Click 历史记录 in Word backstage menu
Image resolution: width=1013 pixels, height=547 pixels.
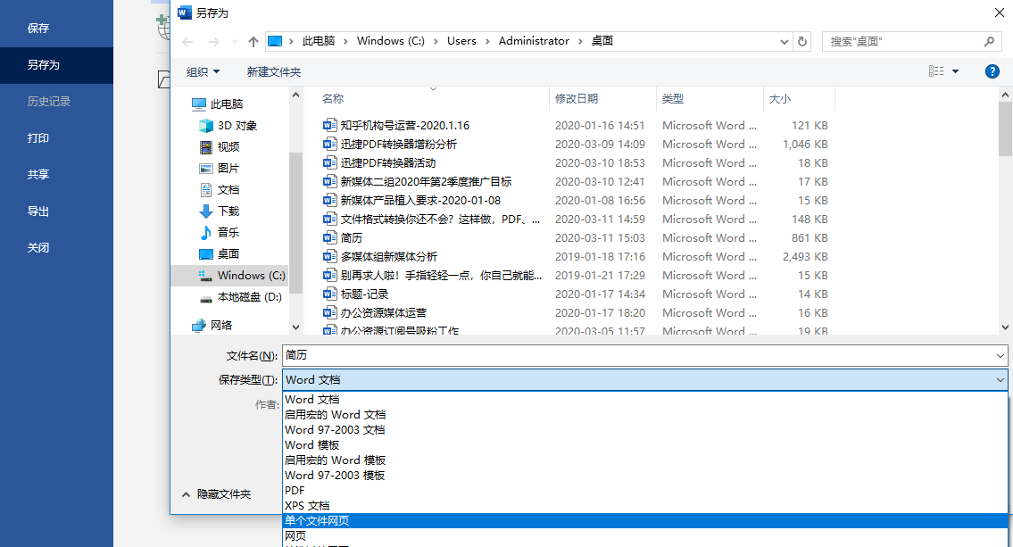[x=49, y=102]
